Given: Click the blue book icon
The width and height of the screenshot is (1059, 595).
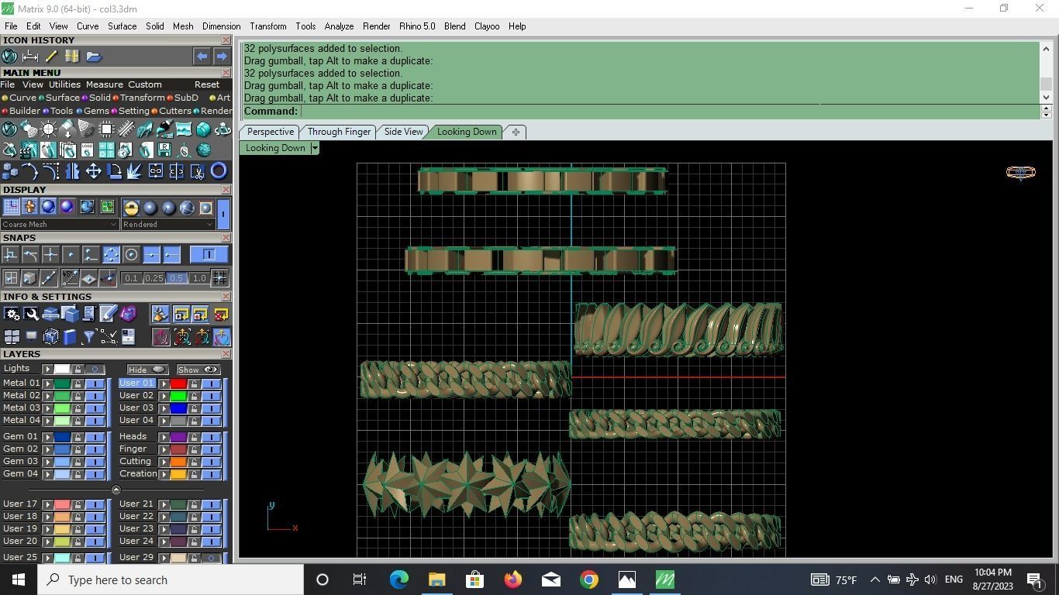Looking at the screenshot, I should point(70,337).
